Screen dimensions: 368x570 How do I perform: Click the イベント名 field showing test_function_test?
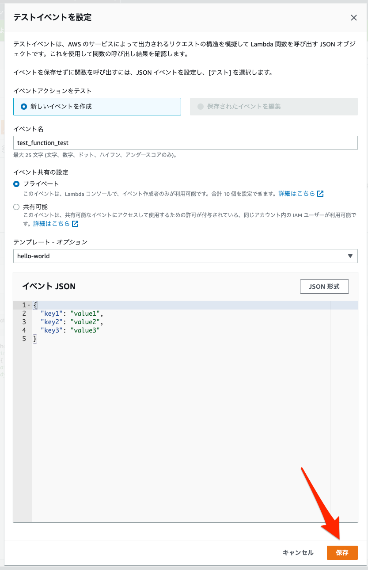click(186, 142)
